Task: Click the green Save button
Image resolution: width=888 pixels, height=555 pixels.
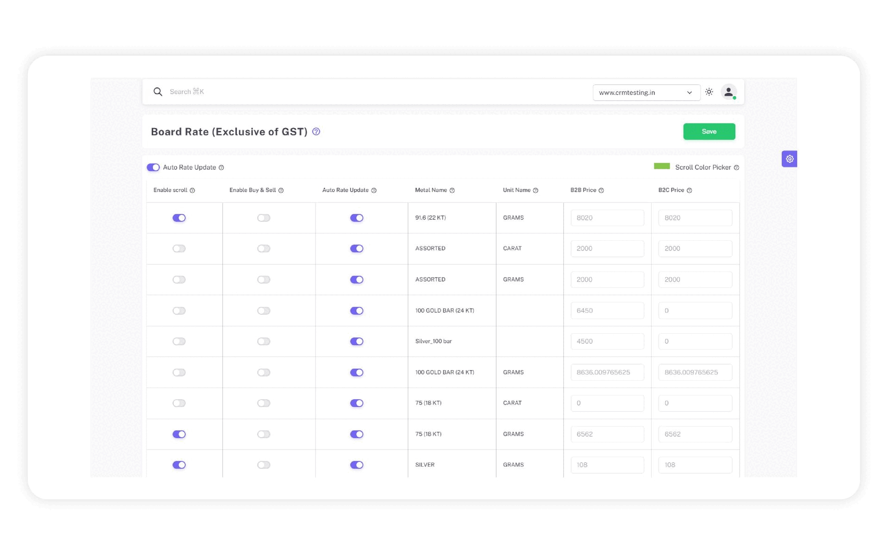Action: pos(709,132)
